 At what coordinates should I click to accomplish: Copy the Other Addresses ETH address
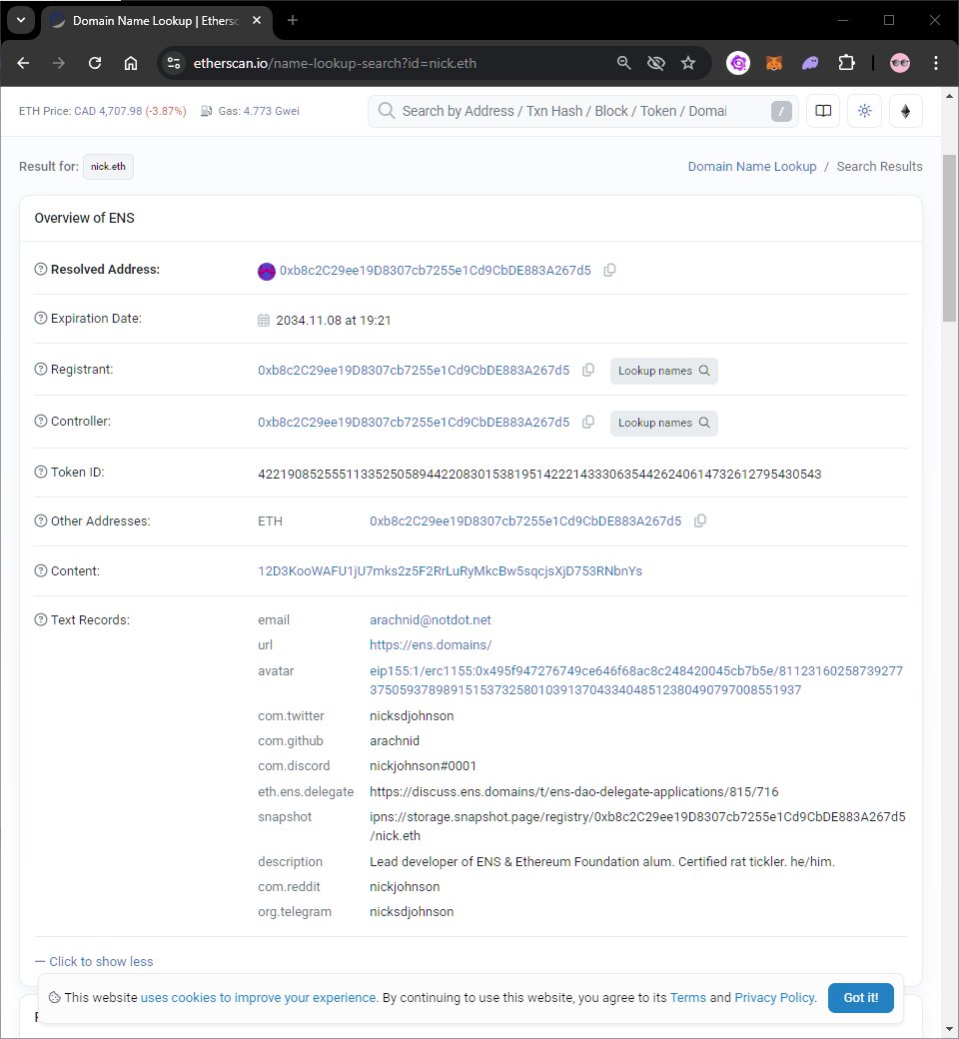[700, 520]
